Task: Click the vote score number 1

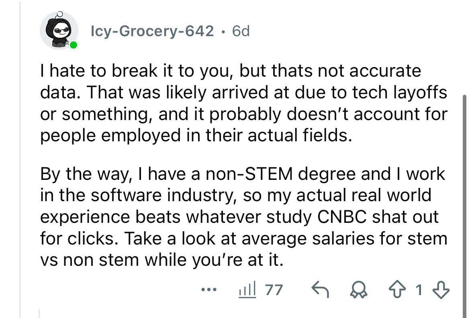Action: coord(420,289)
